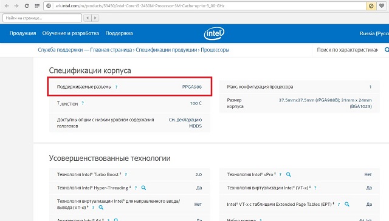The image size is (389, 221).
Task: Open the apps grid icon
Action: (x=37, y=5)
